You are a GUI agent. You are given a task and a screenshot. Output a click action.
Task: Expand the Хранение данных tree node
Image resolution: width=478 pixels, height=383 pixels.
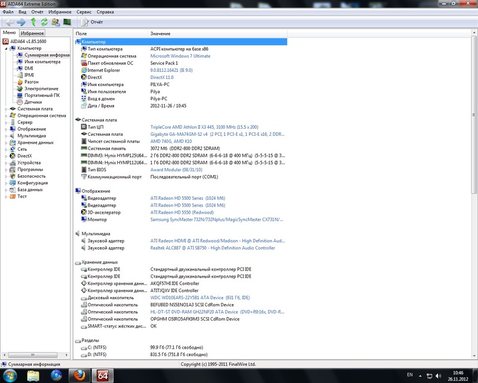(x=7, y=142)
